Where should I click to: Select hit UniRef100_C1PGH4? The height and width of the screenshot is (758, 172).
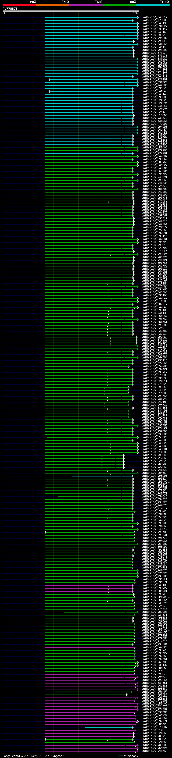[154, 283]
